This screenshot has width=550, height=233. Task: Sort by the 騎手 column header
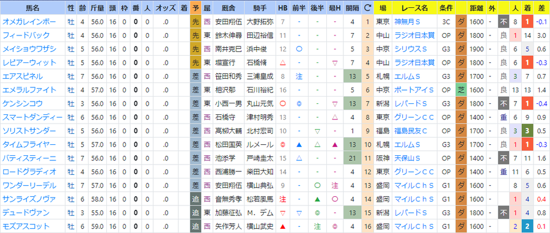click(x=260, y=7)
